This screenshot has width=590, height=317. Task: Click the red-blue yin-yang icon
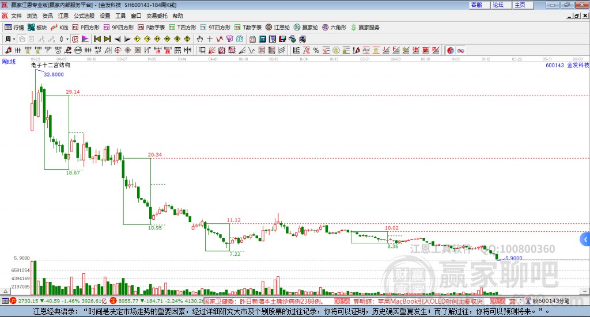[x=451, y=50]
